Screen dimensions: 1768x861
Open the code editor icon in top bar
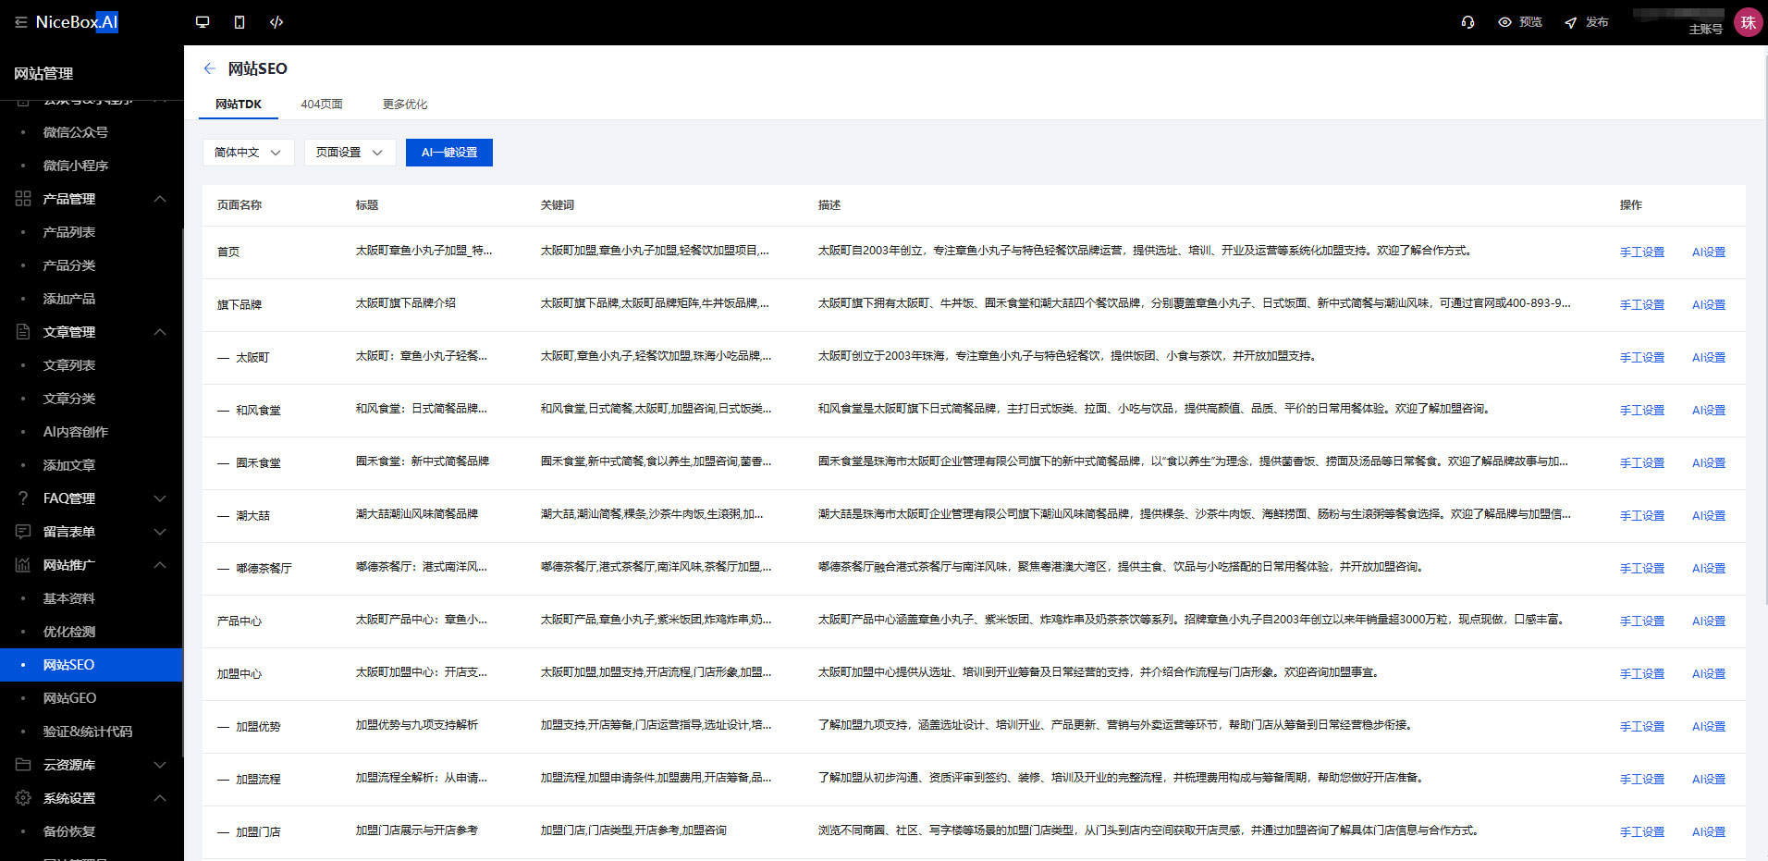click(x=276, y=22)
